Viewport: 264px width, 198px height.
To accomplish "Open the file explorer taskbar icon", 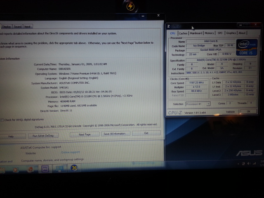I will [x=2, y=170].
